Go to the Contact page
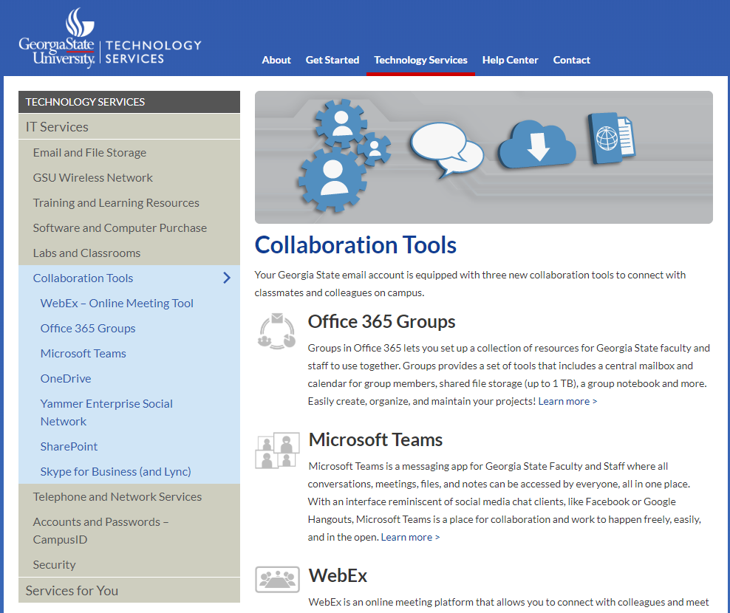Viewport: 730px width, 613px height. pos(571,60)
